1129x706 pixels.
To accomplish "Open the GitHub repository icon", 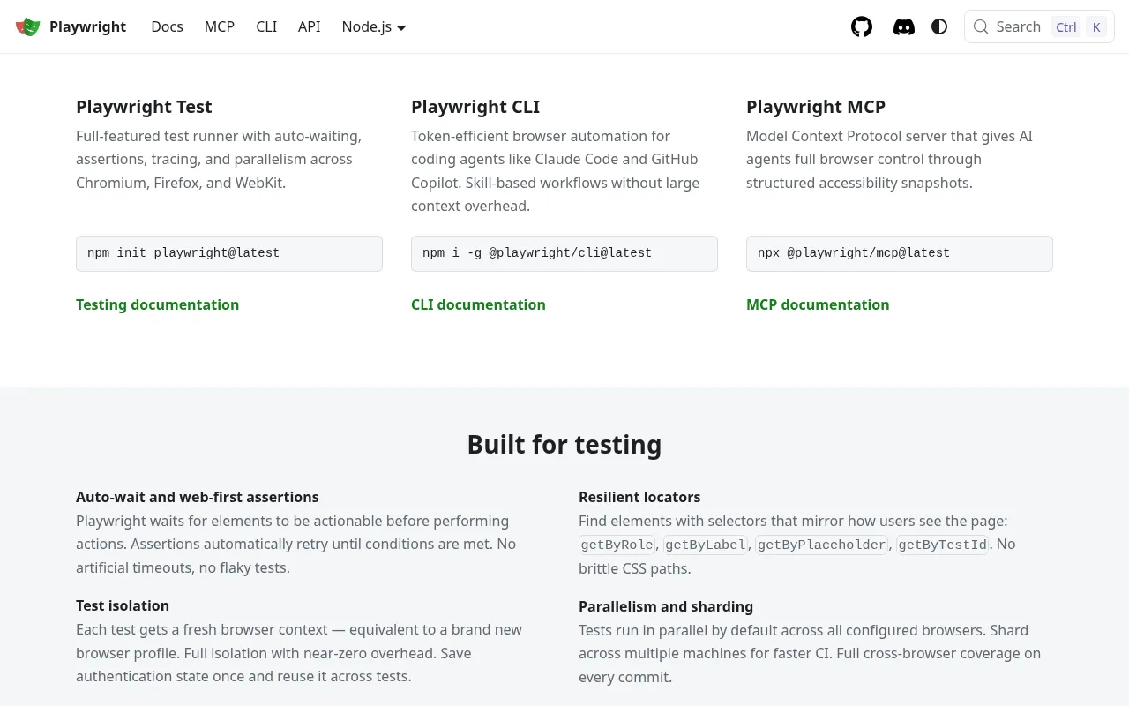I will pyautogui.click(x=862, y=26).
